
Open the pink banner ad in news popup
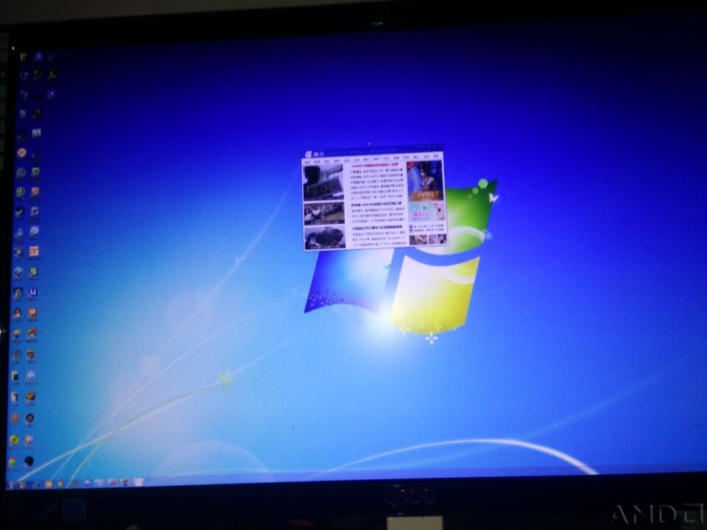[426, 211]
